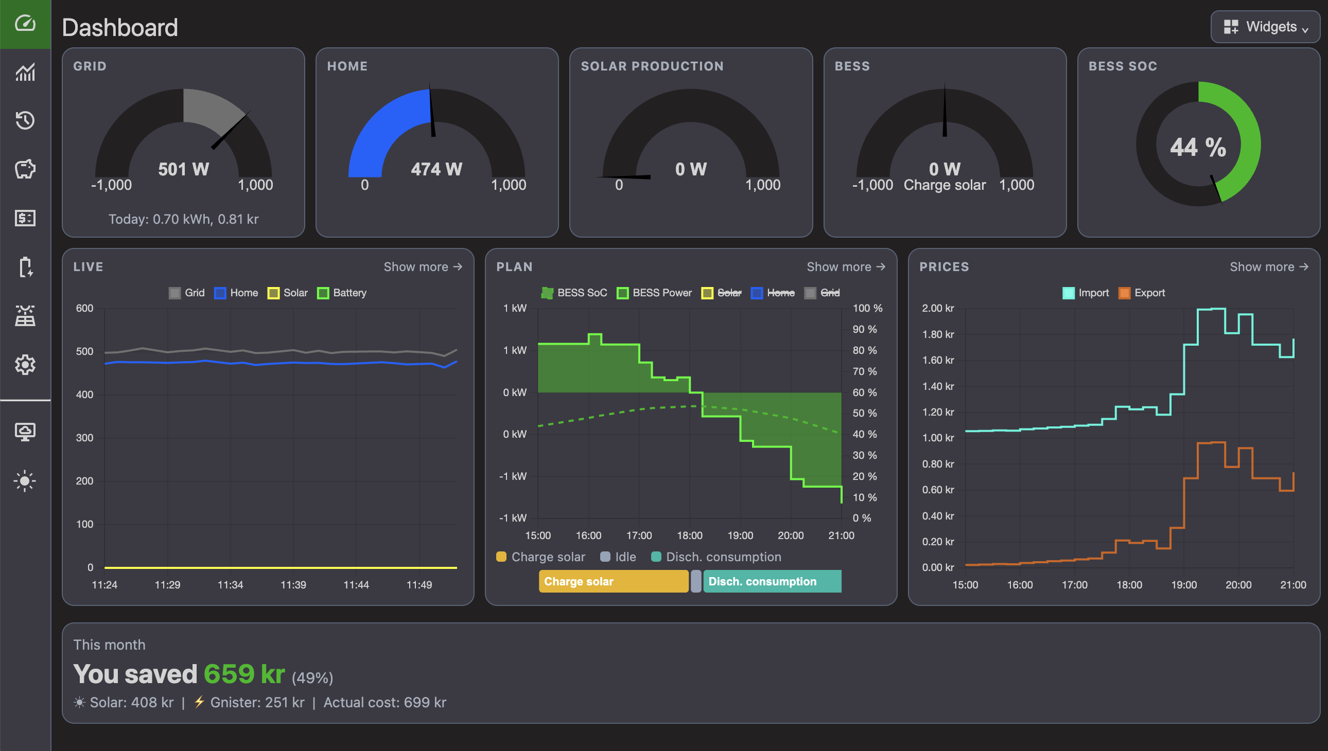Open the dollar price sidebar icon
1328x751 pixels.
(25, 218)
